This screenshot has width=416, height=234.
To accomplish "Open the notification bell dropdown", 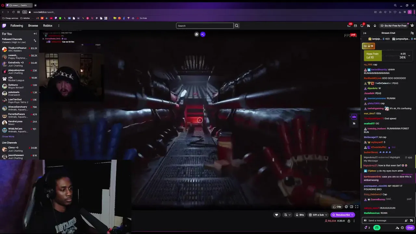I will (x=287, y=215).
